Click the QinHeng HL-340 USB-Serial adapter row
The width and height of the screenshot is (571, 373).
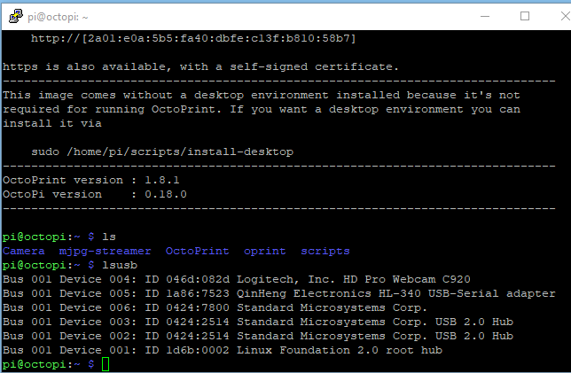(x=279, y=294)
